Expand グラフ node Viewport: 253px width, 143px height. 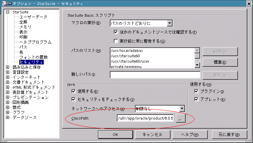point(8,112)
